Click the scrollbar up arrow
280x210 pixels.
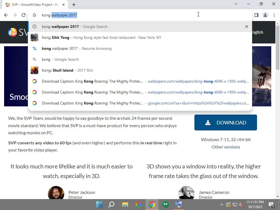click(x=278, y=24)
